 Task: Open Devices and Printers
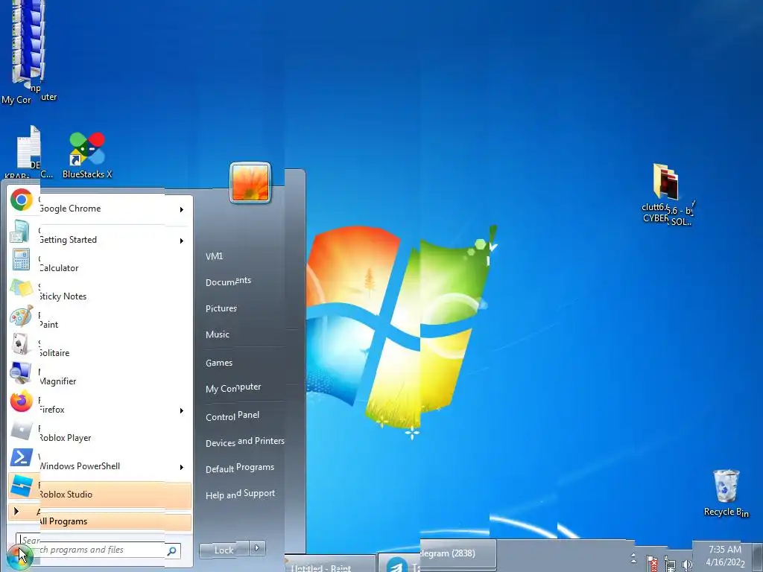(244, 442)
